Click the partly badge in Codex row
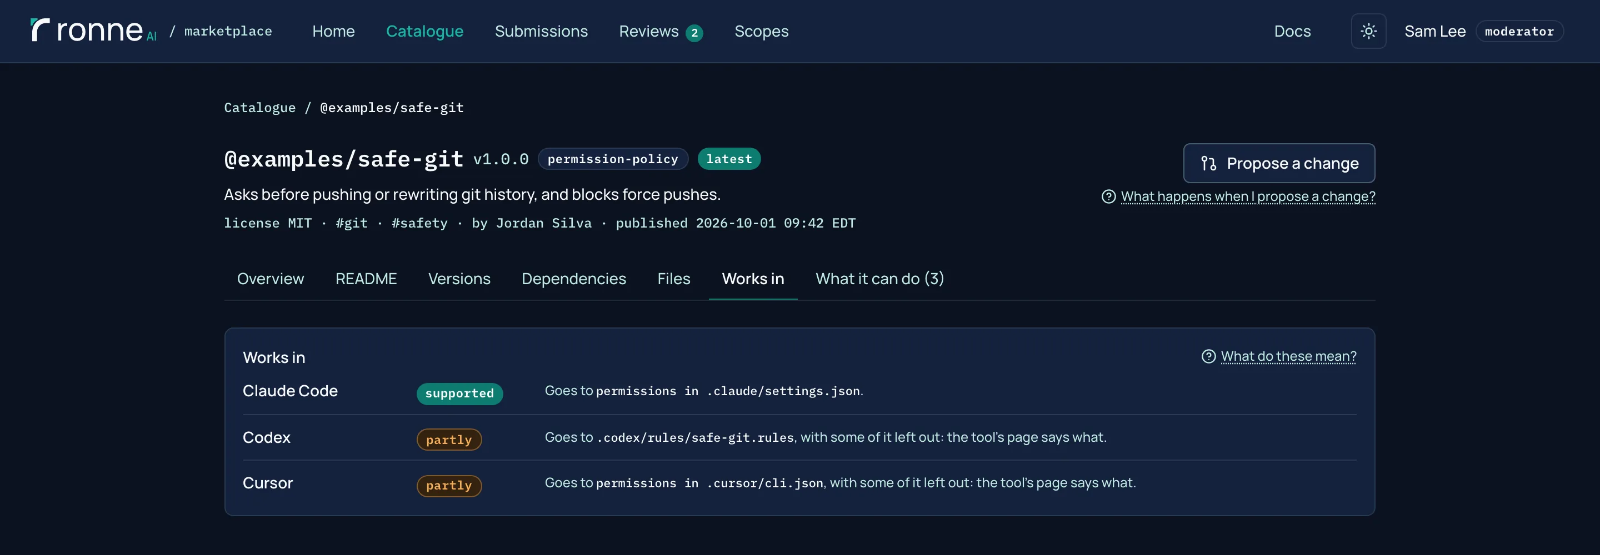The width and height of the screenshot is (1600, 555). coord(448,440)
